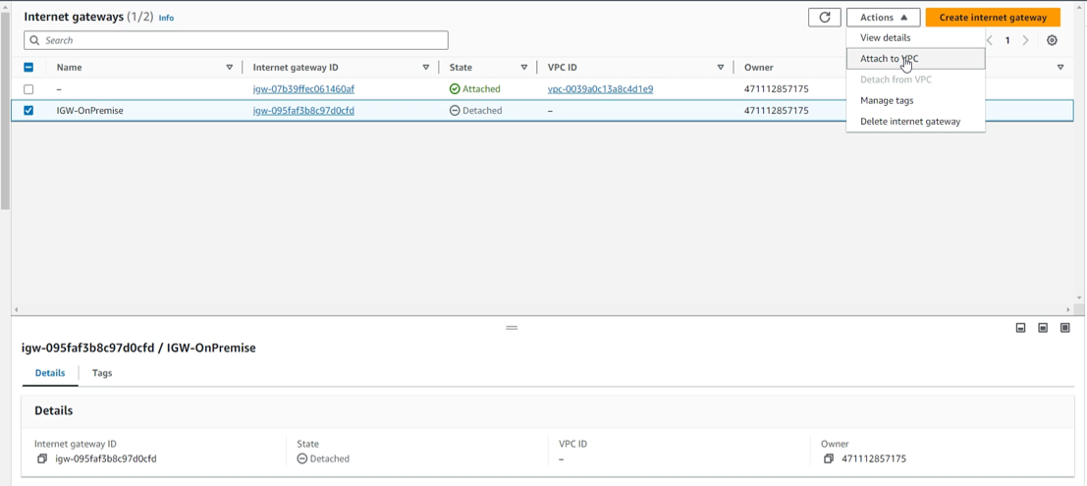Collapse the details panel to bottom
Viewport: 1087px width, 486px height.
tap(1020, 328)
